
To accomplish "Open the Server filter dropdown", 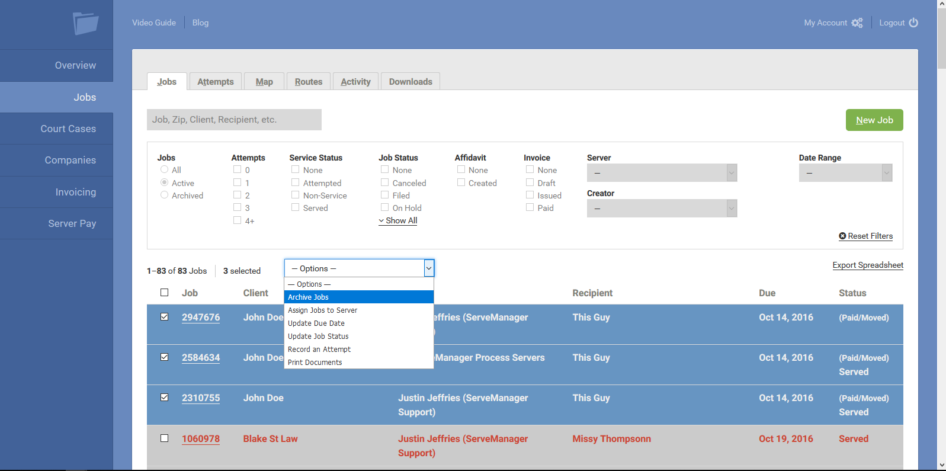I will [x=662, y=173].
